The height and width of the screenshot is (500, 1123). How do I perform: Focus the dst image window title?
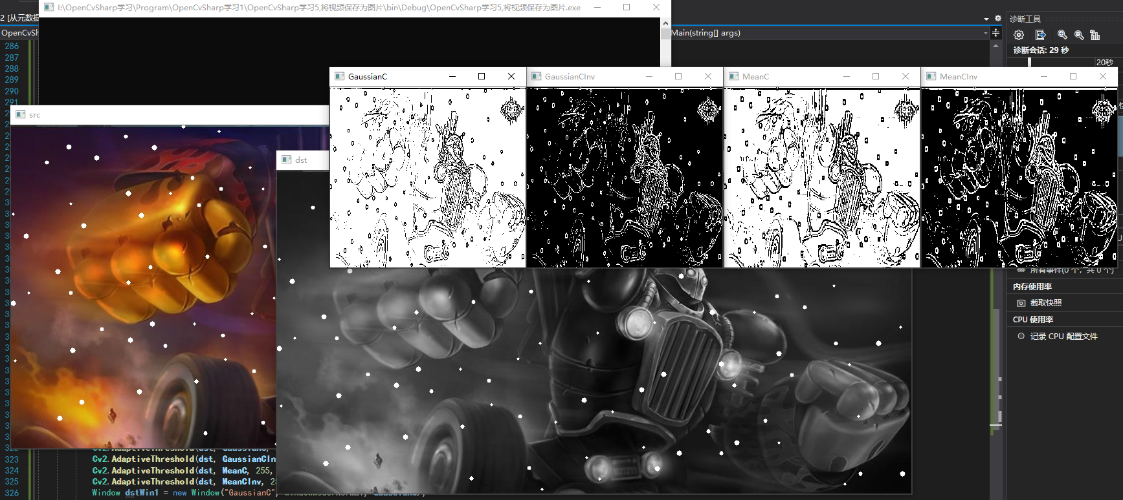point(301,160)
